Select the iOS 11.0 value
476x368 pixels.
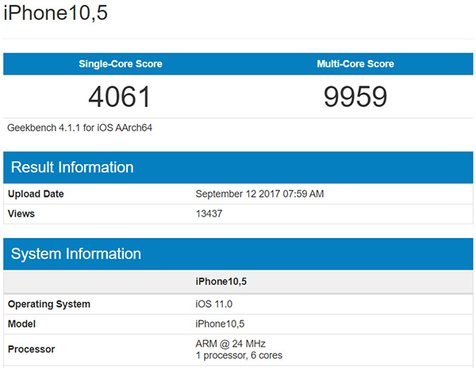tap(214, 305)
